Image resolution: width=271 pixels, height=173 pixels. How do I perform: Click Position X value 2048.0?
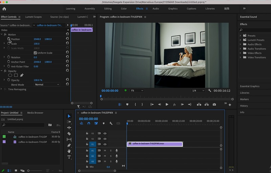(37, 39)
